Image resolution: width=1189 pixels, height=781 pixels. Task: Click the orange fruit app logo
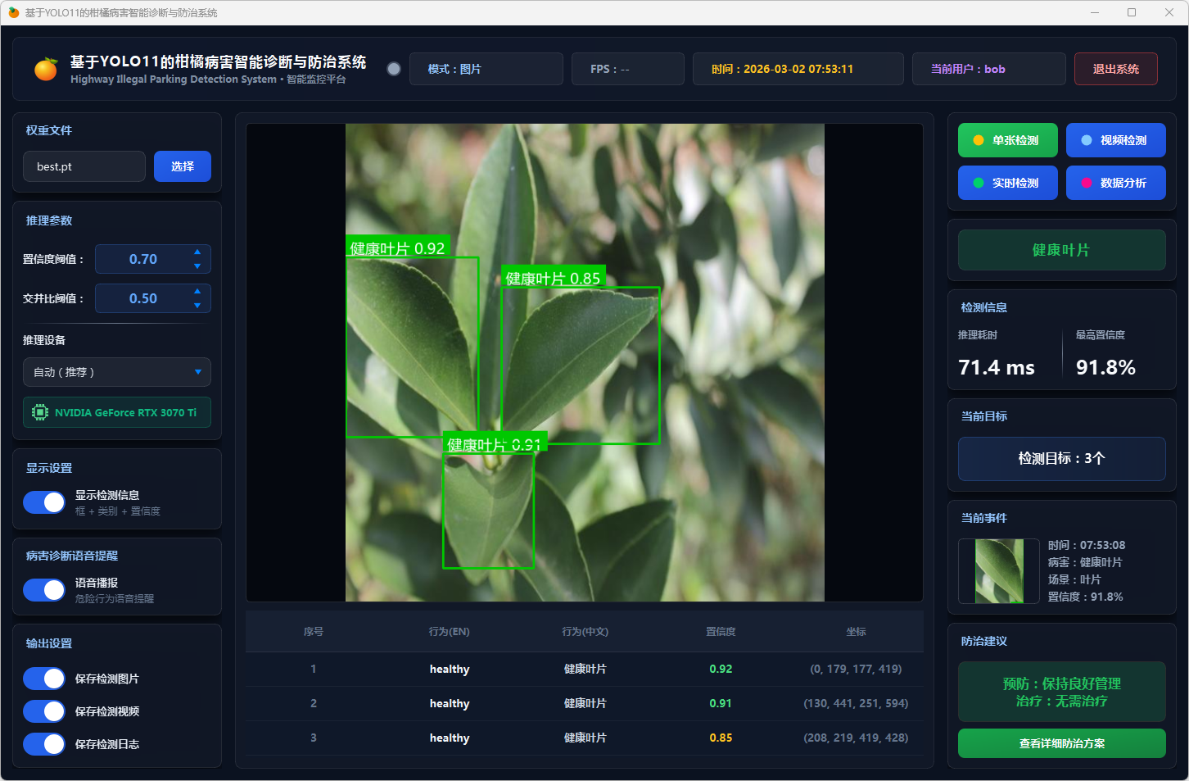pyautogui.click(x=46, y=70)
